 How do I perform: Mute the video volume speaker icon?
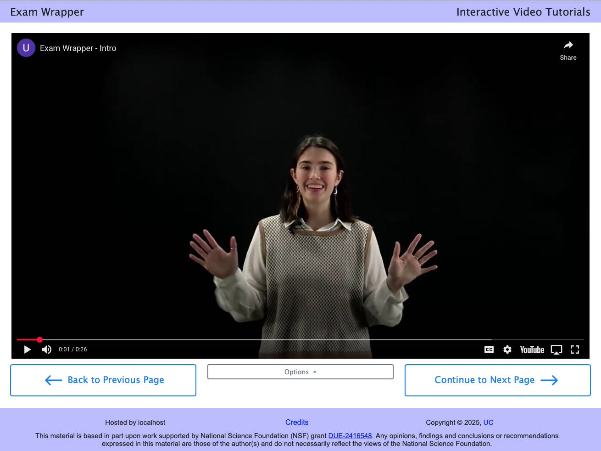[x=46, y=350]
